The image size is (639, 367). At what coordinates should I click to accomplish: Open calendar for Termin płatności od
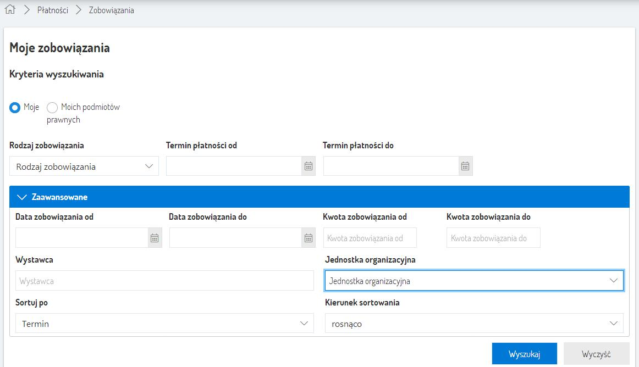[309, 166]
